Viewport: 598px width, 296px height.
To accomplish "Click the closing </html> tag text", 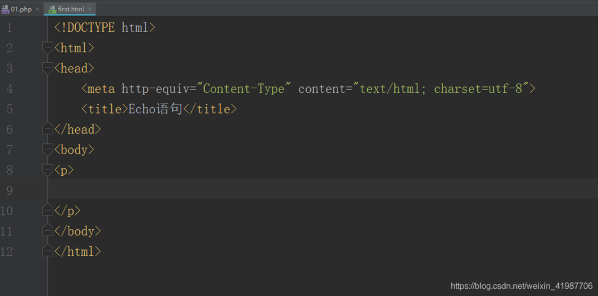I will pos(78,252).
